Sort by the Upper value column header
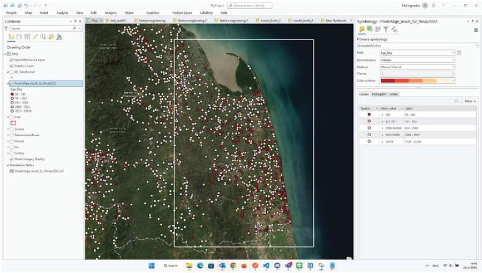 (391, 109)
